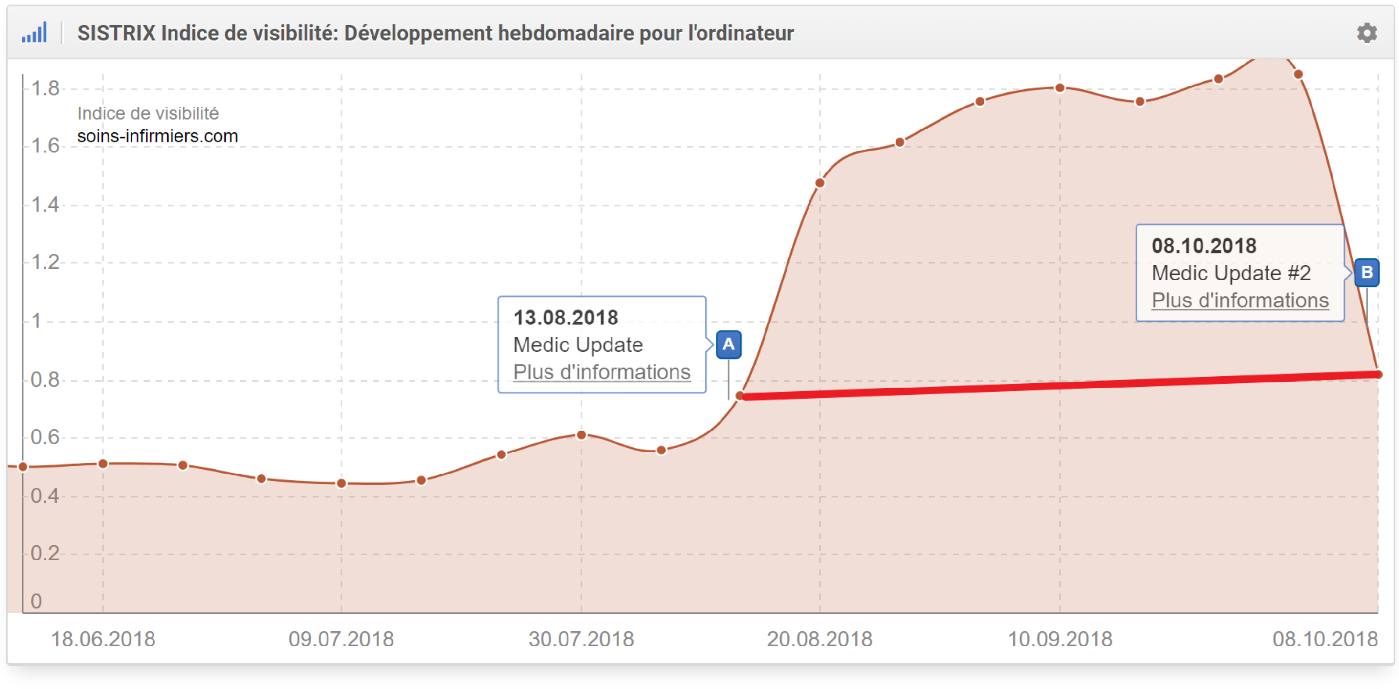Click the 'Medic Update #2' label

coord(1231,273)
